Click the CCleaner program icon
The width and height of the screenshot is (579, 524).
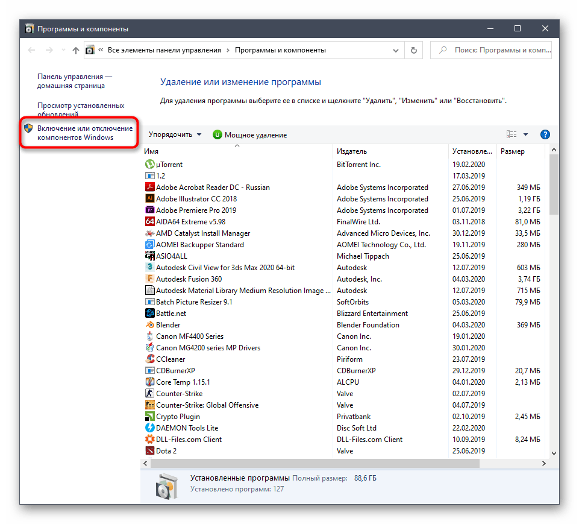pos(150,359)
